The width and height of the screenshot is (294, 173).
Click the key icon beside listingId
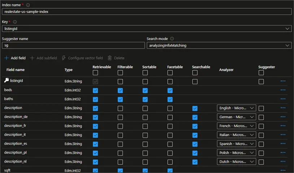click(x=7, y=81)
